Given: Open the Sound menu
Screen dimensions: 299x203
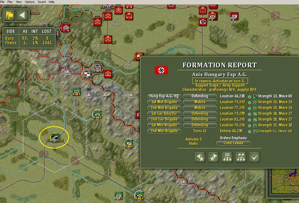Looking at the screenshot, I should coord(42,2).
